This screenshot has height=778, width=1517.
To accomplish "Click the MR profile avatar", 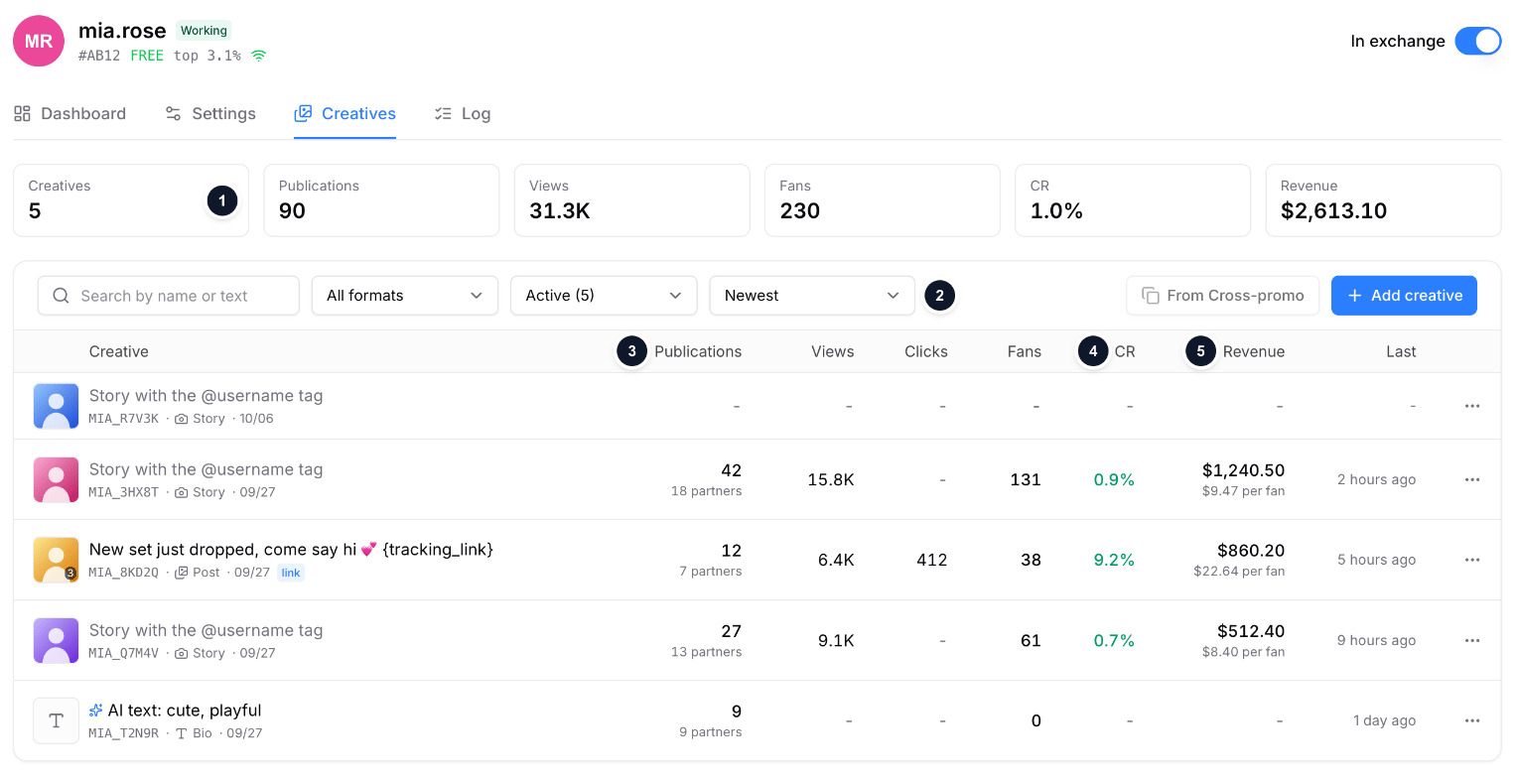I will 39,41.
